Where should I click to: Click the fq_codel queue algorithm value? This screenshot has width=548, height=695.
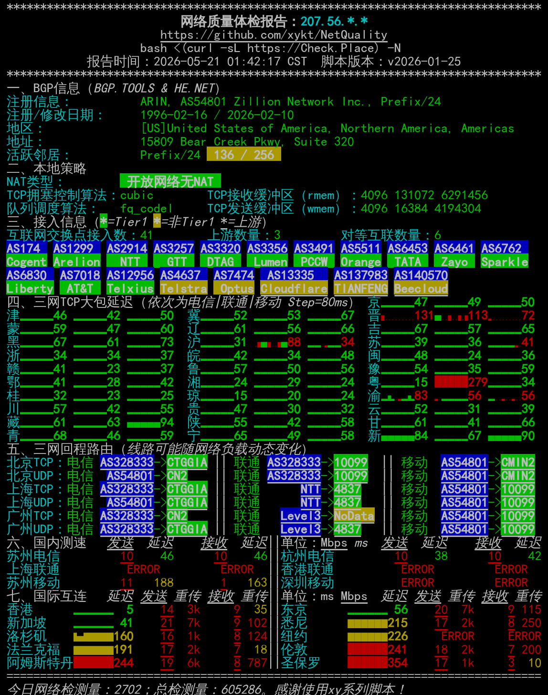click(146, 209)
